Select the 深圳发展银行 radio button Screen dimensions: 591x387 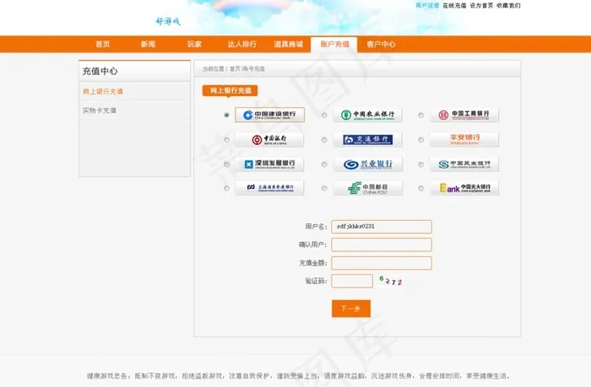[226, 164]
